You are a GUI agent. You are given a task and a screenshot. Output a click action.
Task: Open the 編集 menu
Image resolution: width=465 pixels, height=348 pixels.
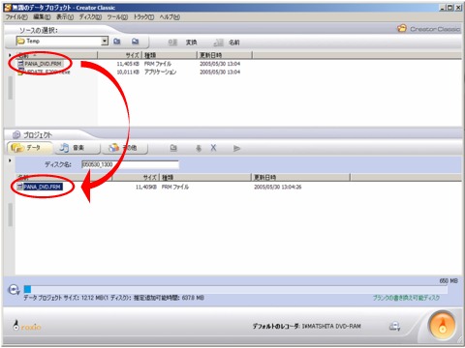click(42, 17)
